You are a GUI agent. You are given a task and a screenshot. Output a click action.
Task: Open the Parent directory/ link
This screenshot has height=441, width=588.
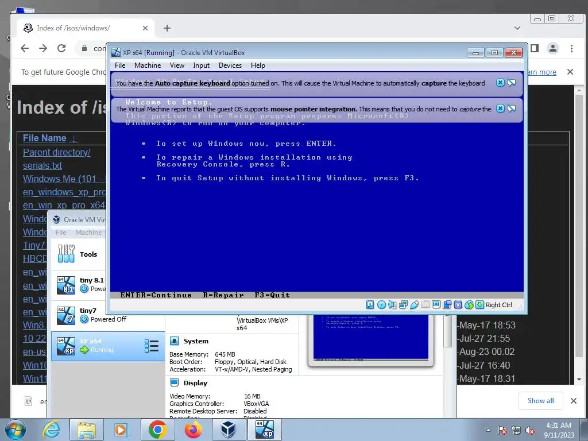(x=56, y=152)
